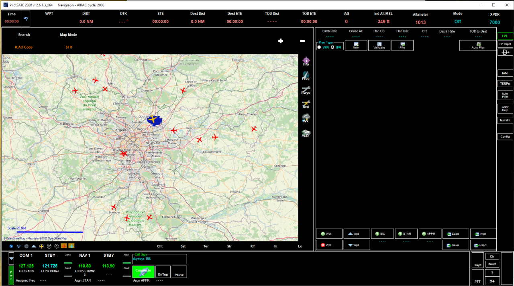514x286 pixels.
Task: Click the Clr button
Action: (492, 256)
